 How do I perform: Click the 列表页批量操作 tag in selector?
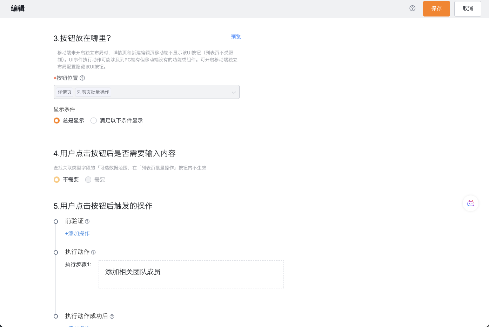93,92
